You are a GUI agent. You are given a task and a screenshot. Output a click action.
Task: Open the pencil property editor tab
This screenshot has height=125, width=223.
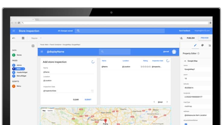(x=195, y=45)
